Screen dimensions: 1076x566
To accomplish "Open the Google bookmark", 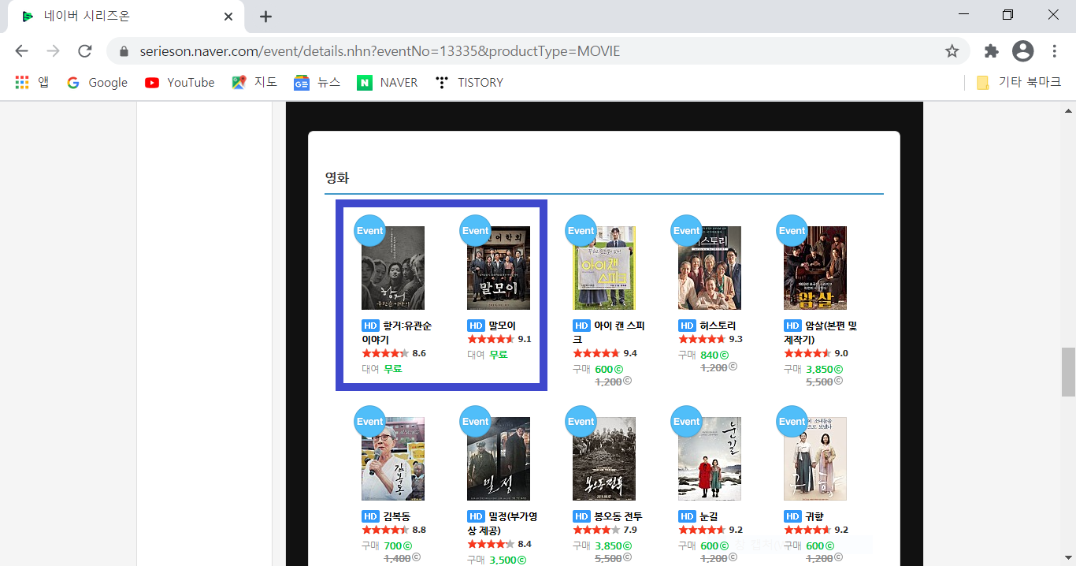I will pyautogui.click(x=97, y=82).
